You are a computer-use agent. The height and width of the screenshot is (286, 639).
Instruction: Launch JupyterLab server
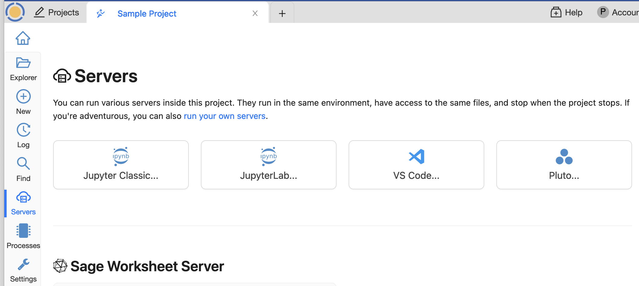coord(268,165)
